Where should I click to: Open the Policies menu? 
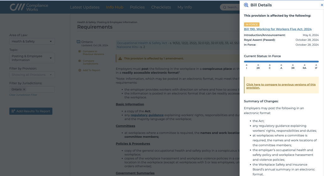click(137, 7)
